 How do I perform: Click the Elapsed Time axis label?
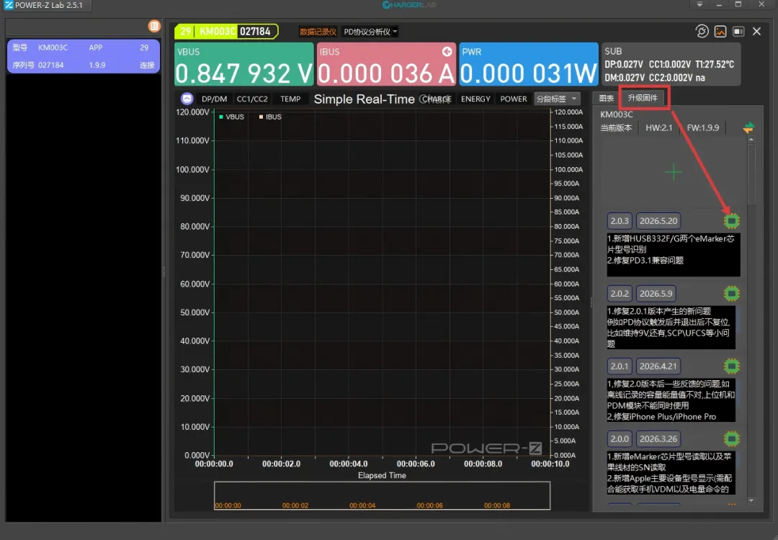(x=382, y=475)
